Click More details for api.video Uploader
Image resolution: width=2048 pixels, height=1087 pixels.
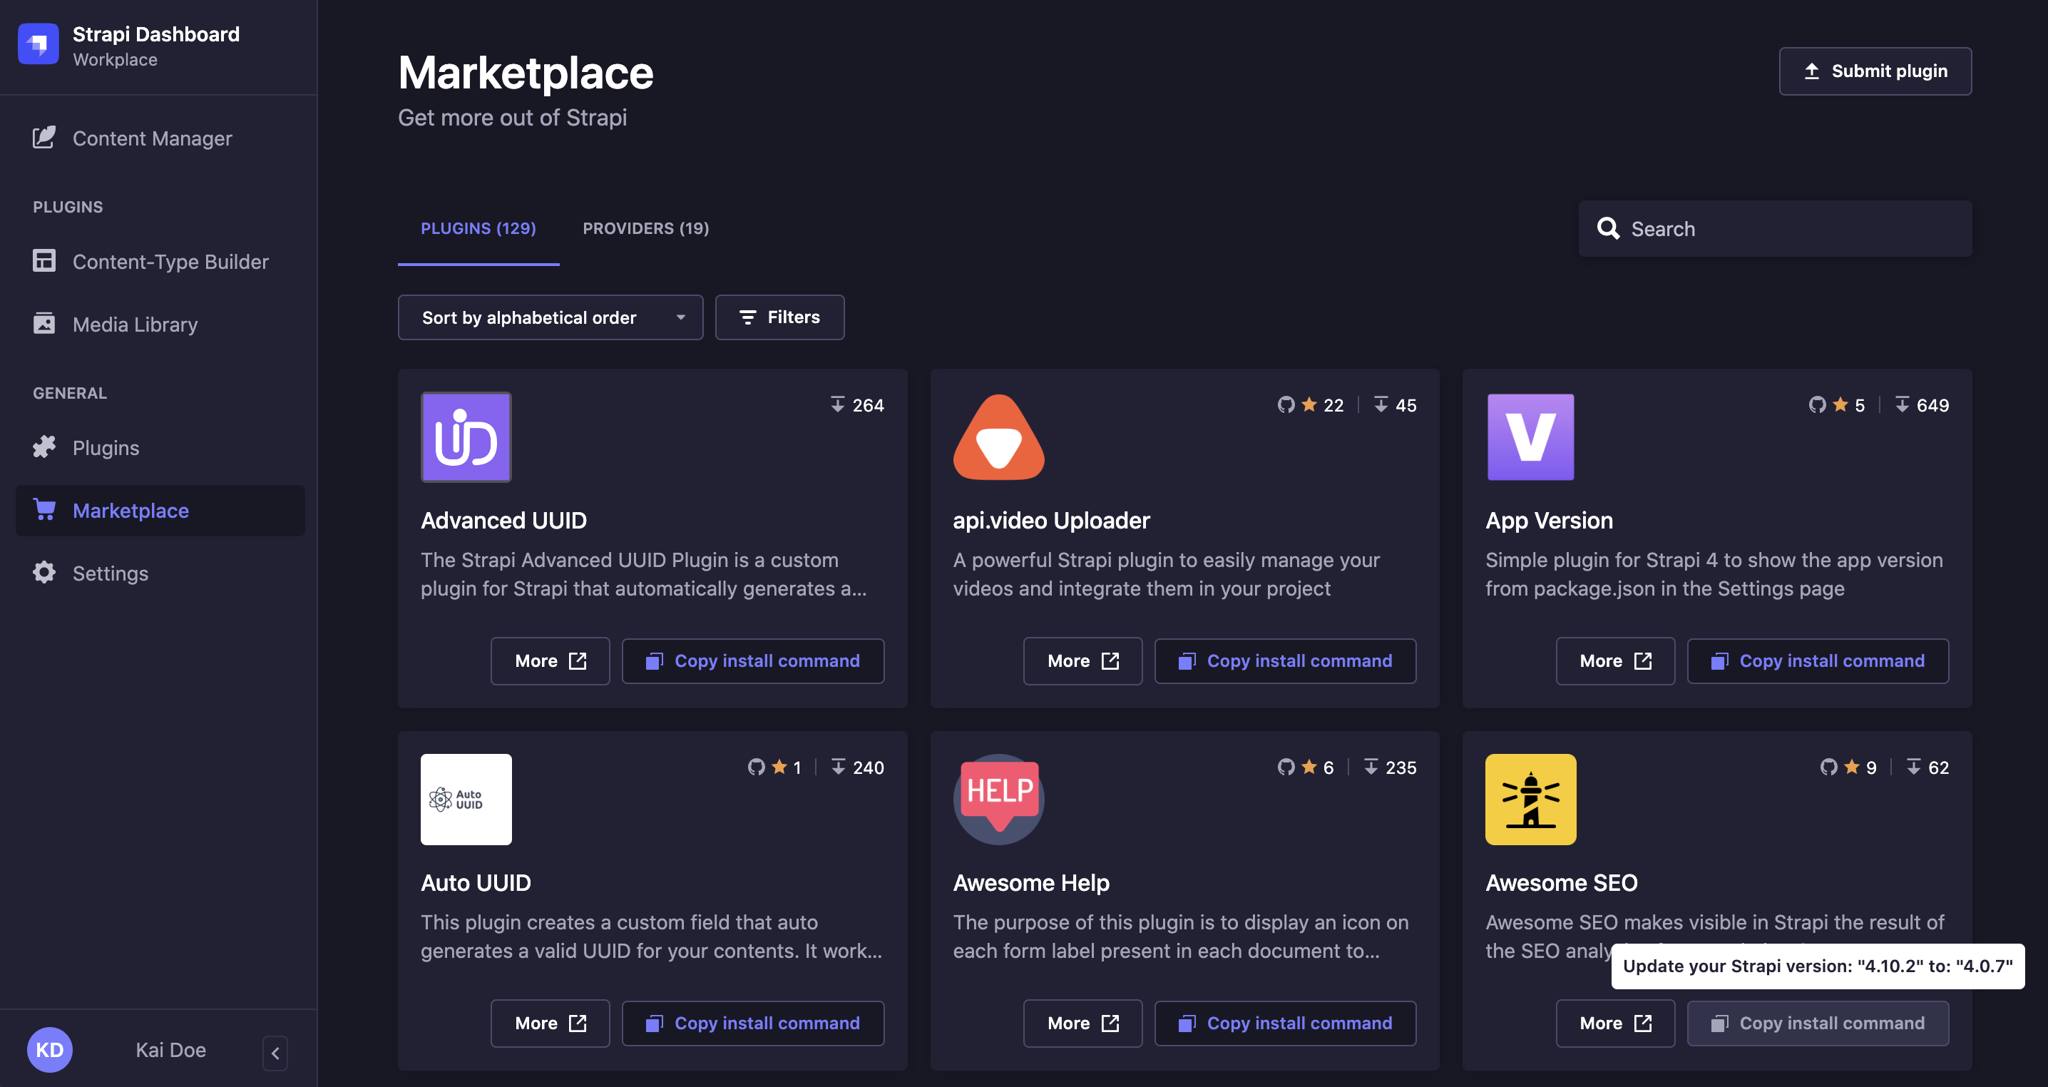[1082, 660]
